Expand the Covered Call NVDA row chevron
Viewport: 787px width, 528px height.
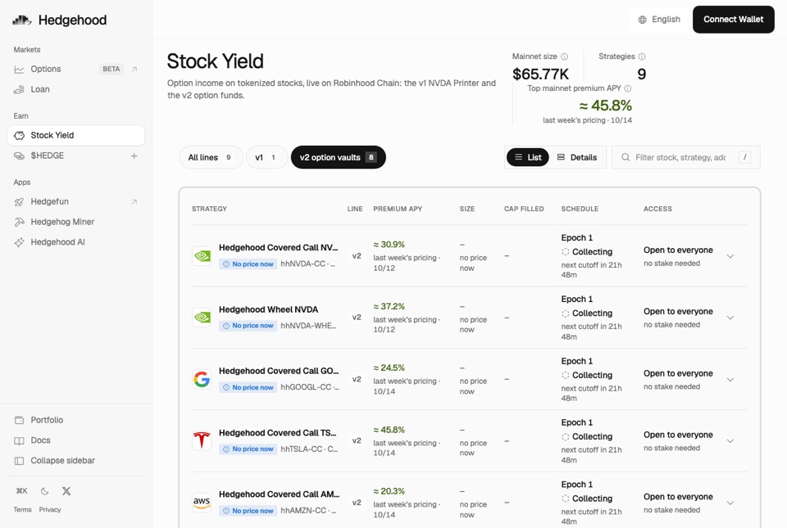coord(730,256)
